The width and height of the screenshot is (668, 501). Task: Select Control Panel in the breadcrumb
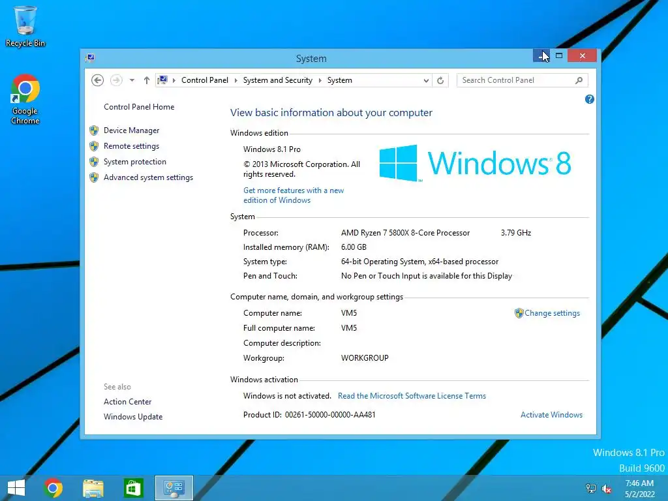point(204,80)
